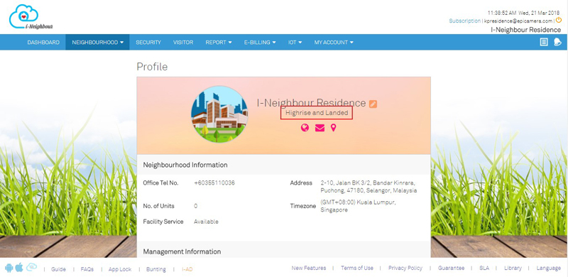
Task: Click the Jalan BK 3/2 address text
Action: tap(368, 187)
